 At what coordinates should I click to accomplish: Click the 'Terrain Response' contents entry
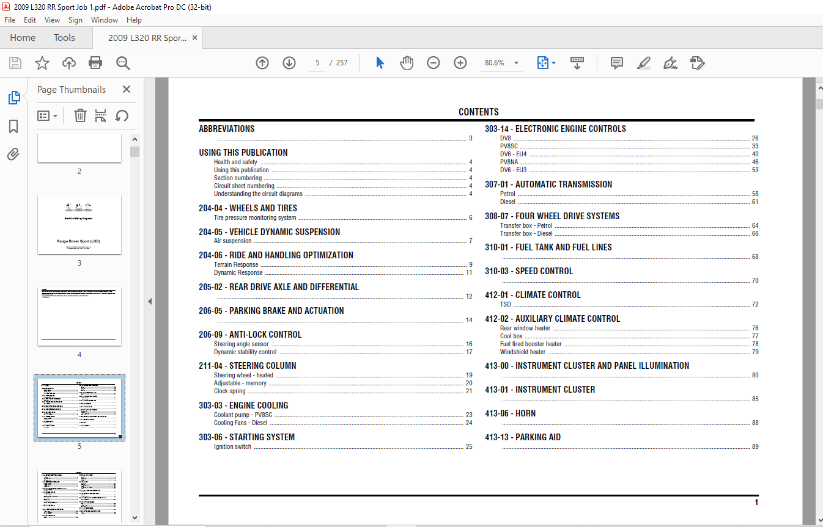pos(236,265)
